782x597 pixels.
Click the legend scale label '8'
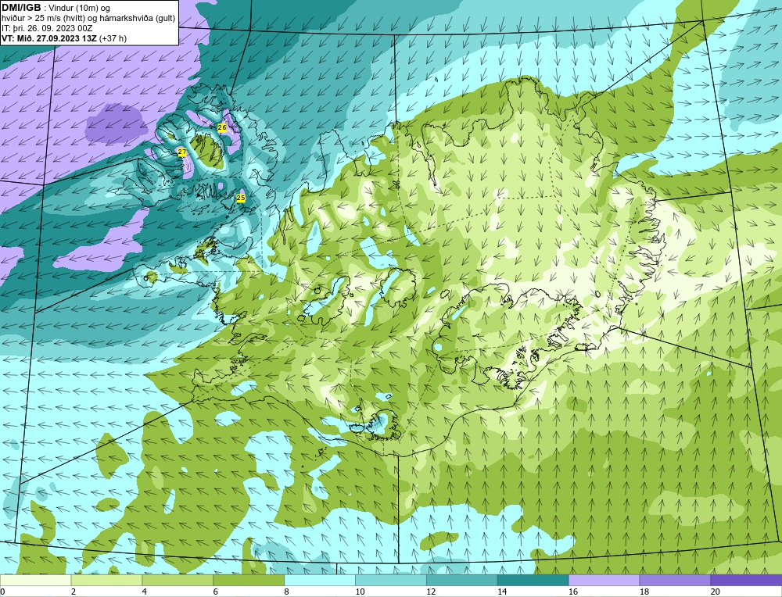286,592
